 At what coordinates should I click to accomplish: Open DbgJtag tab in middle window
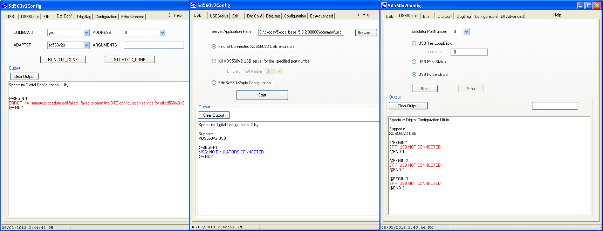pyautogui.click(x=273, y=16)
